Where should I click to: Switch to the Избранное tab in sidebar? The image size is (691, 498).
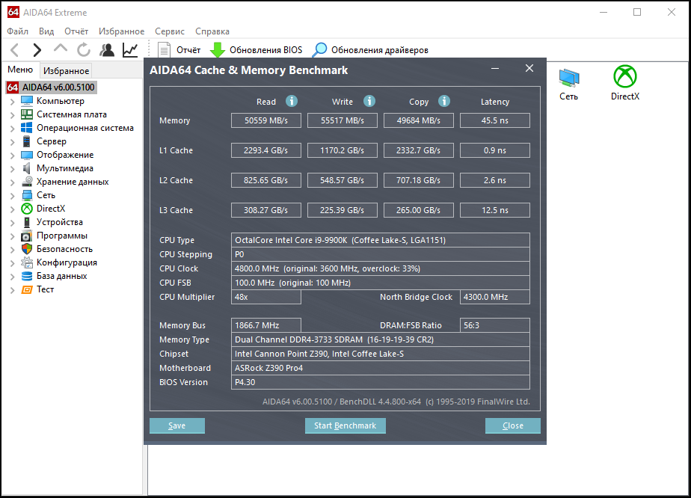click(66, 70)
